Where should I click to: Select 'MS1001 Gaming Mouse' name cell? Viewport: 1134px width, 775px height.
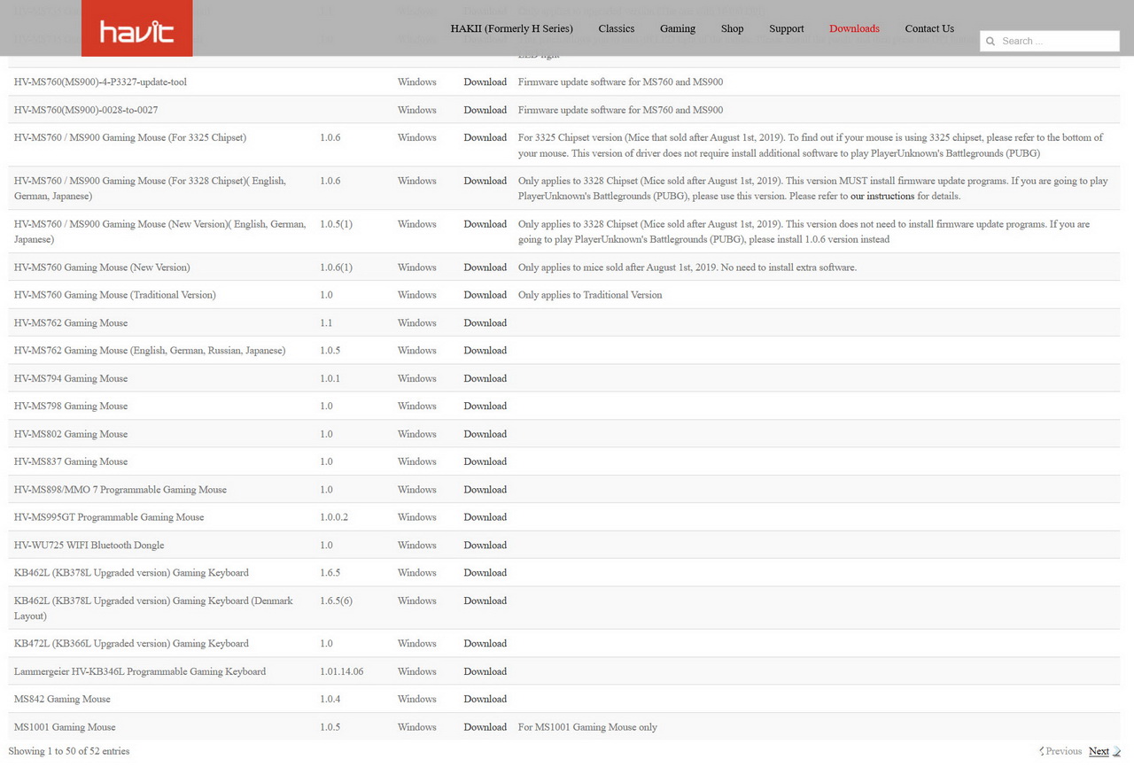click(x=65, y=727)
